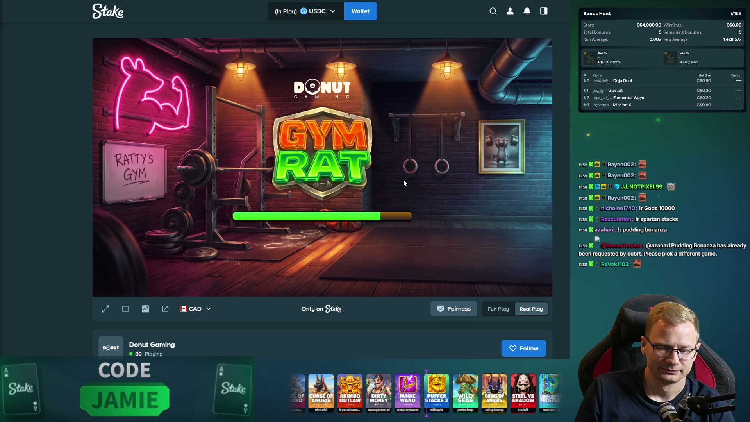This screenshot has width=750, height=422.
Task: Click nicholee1740's username in chat
Action: (x=618, y=208)
